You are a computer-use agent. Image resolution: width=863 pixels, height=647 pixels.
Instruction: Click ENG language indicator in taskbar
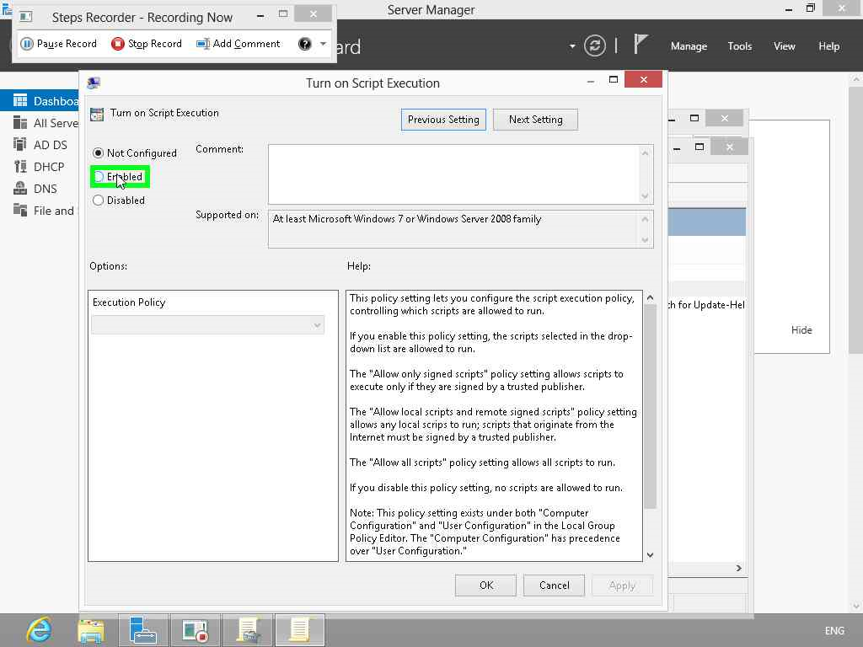(x=834, y=630)
